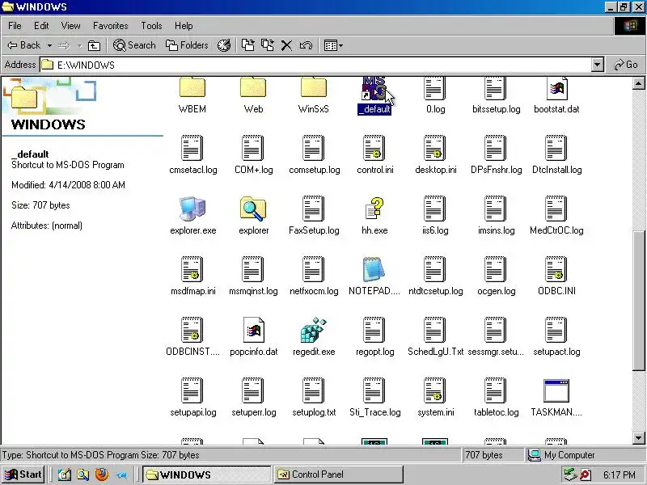Select the control.ini file
647x485 pixels.
point(374,148)
